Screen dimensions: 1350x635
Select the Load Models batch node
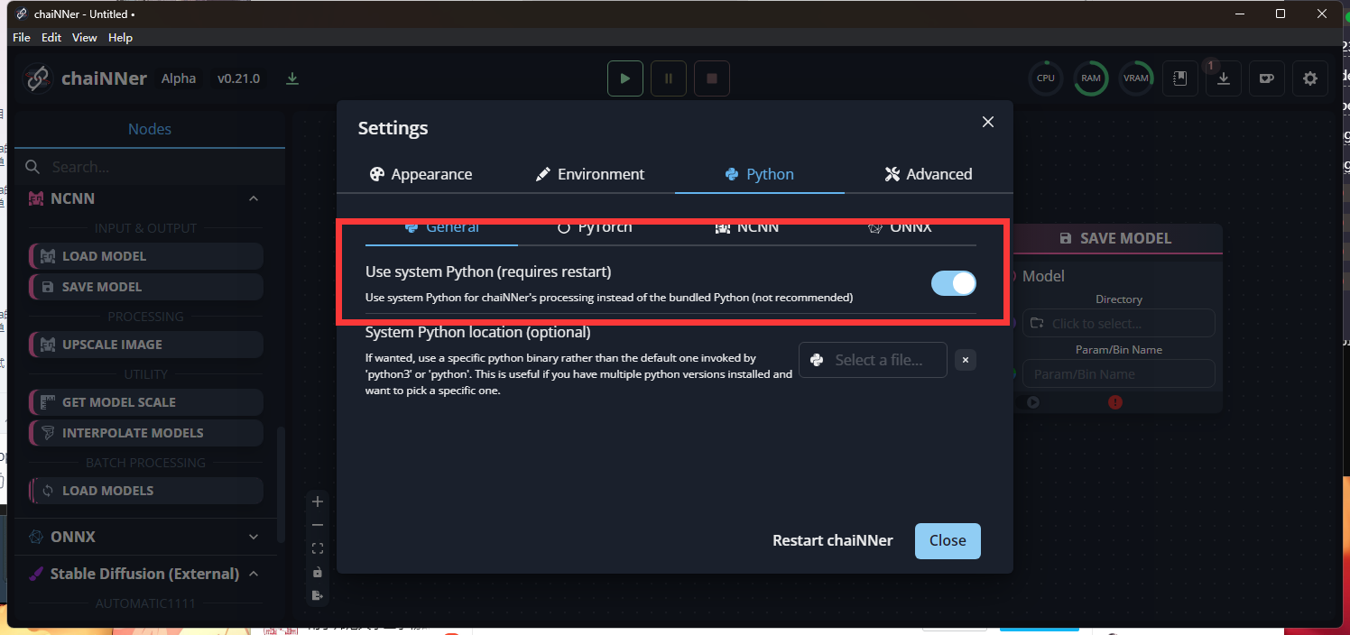[x=146, y=491]
